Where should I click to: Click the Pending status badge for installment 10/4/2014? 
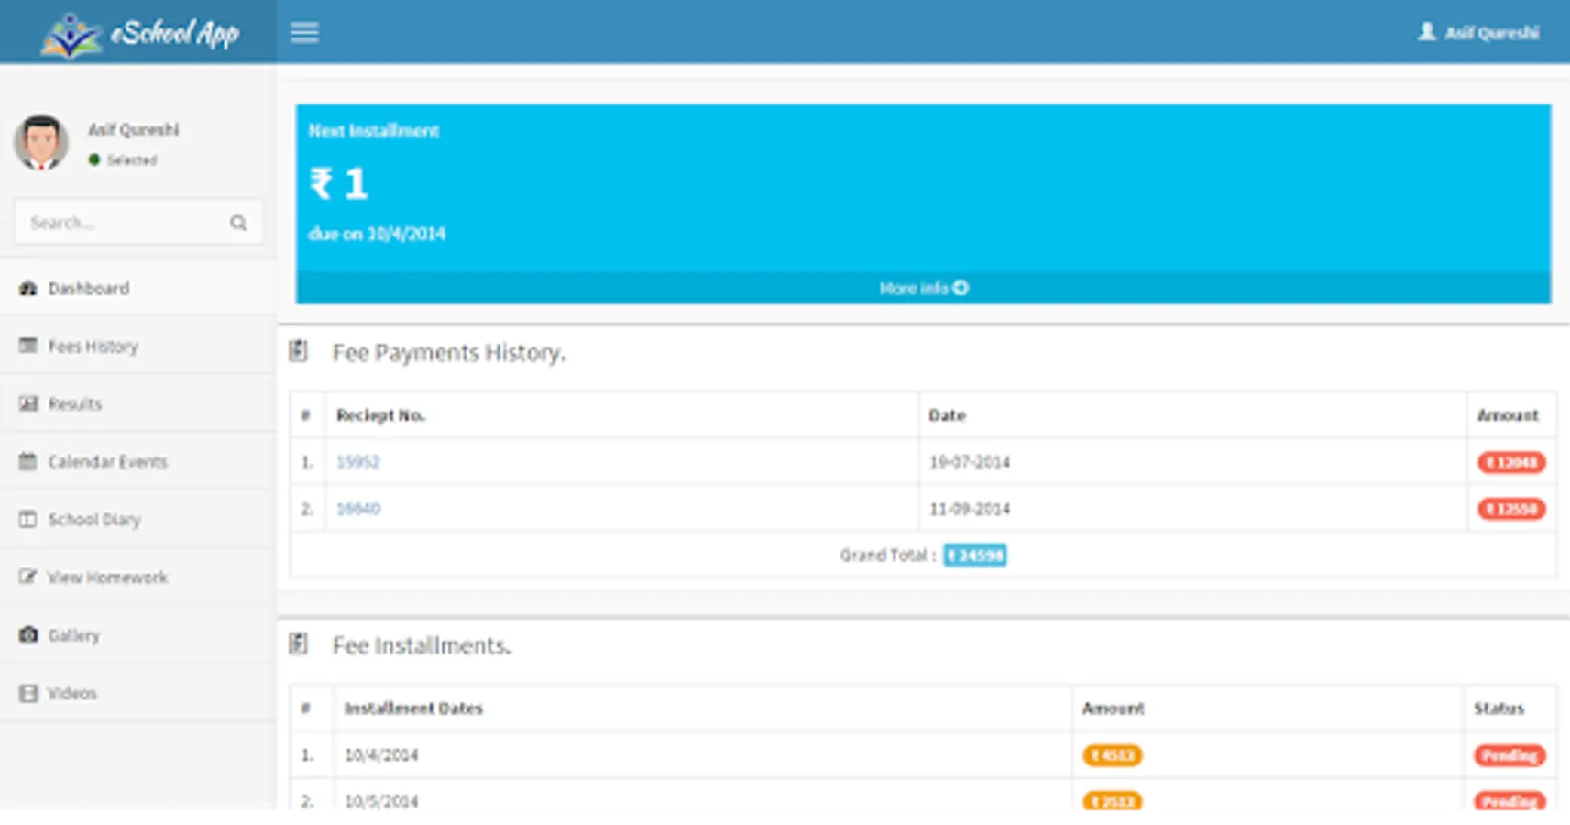point(1509,754)
